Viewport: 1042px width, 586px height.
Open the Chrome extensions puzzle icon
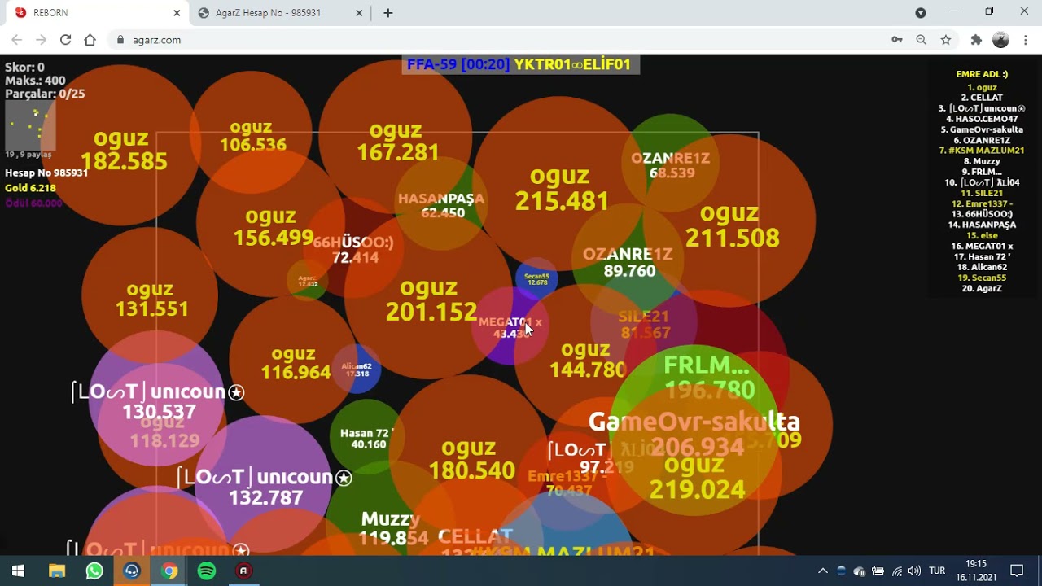[976, 40]
